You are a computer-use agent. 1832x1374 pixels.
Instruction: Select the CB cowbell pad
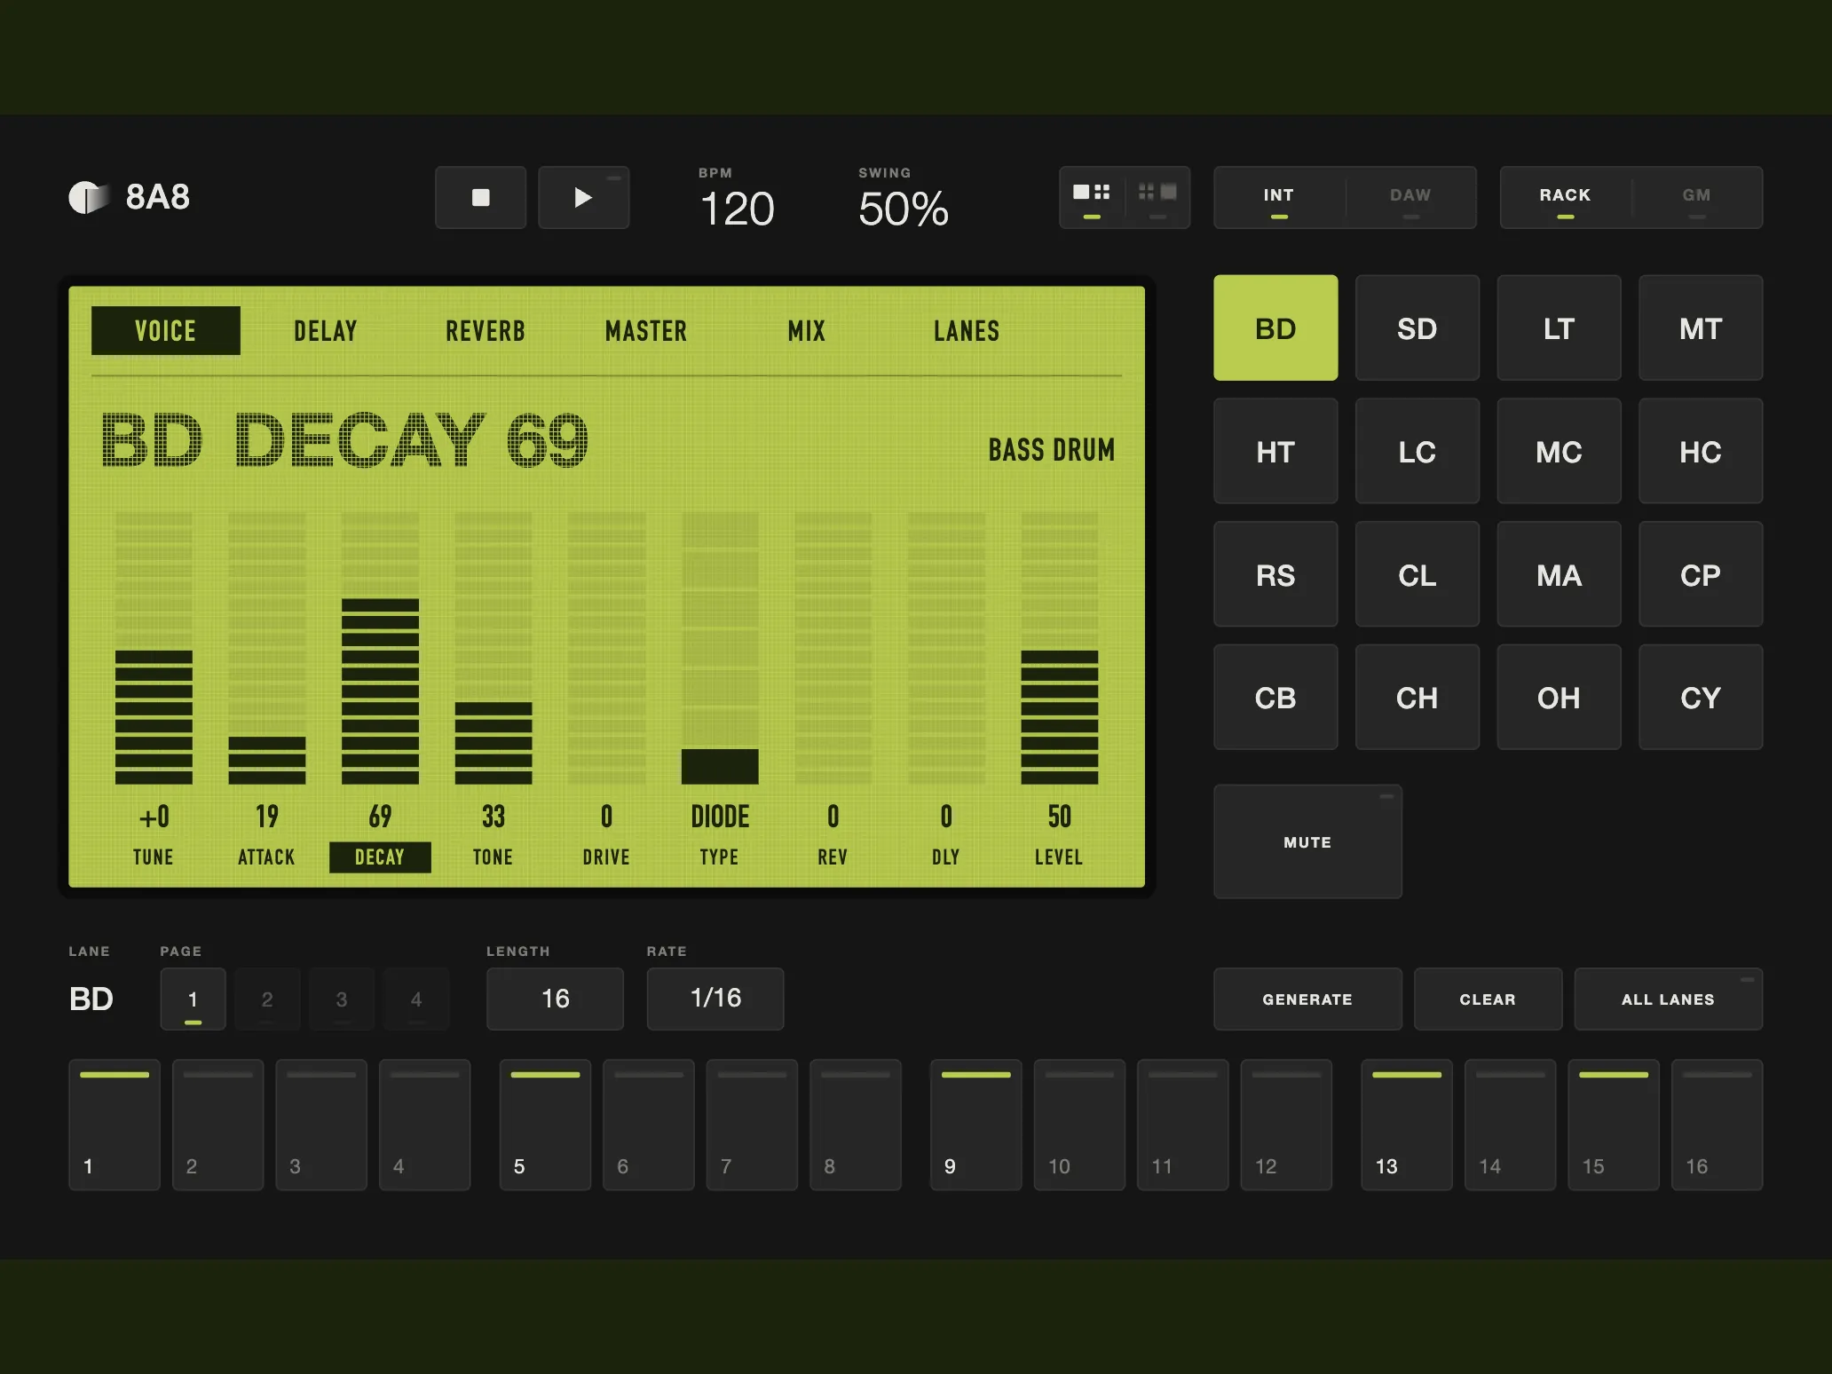(1275, 697)
